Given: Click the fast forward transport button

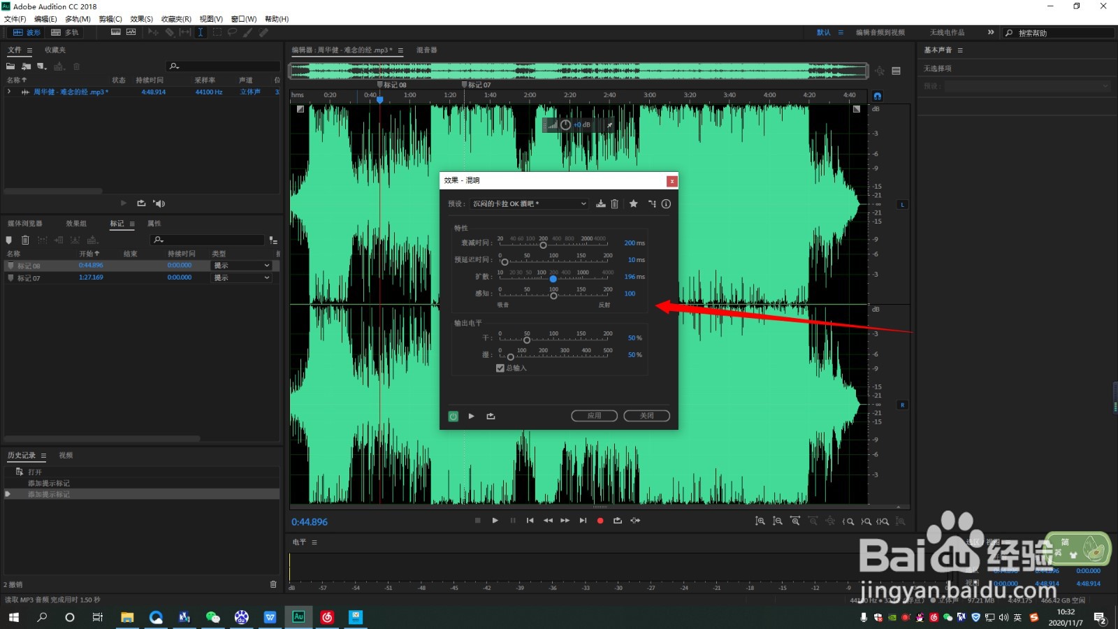Looking at the screenshot, I should point(565,521).
